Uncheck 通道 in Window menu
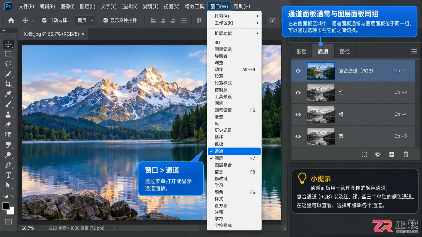This screenshot has width=422, height=237. pos(234,151)
